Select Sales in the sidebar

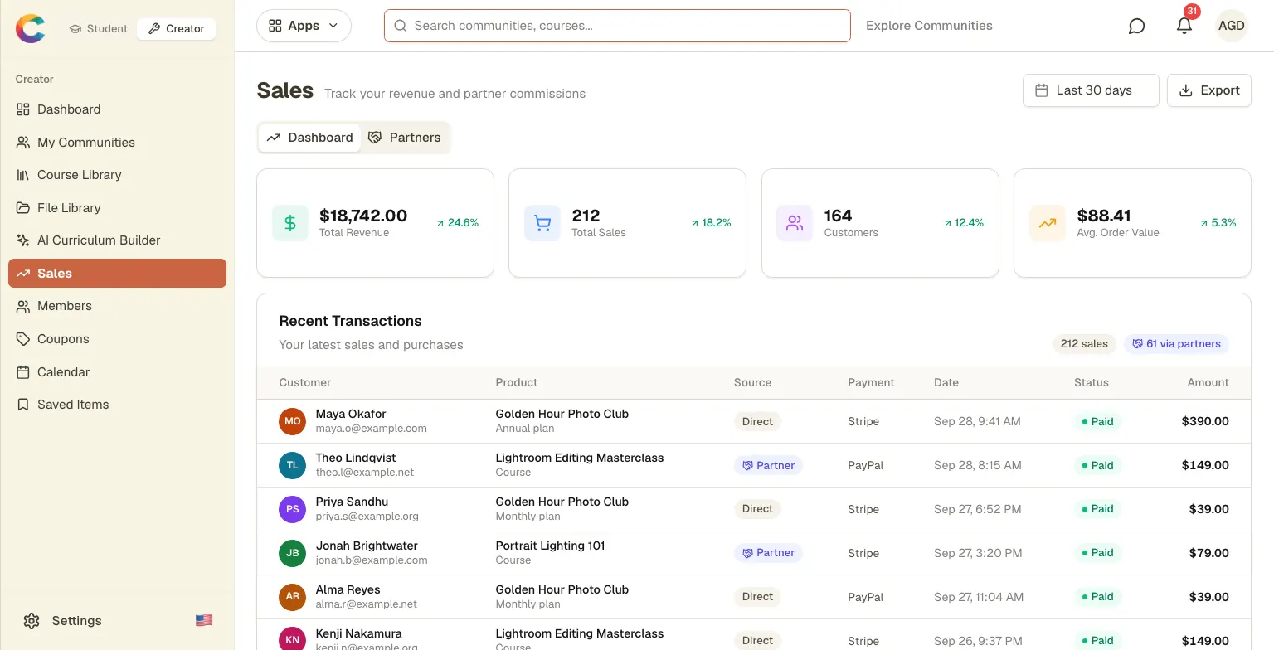tap(117, 274)
